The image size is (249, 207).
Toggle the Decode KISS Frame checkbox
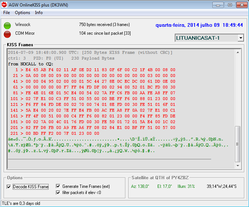point(9,187)
